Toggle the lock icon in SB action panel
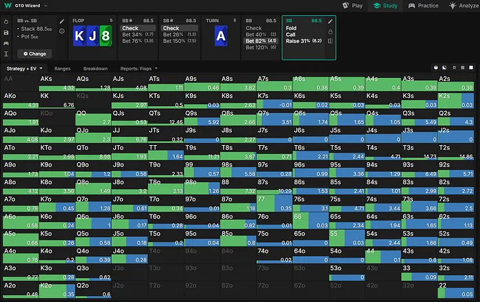480x302 pixels. tap(331, 32)
